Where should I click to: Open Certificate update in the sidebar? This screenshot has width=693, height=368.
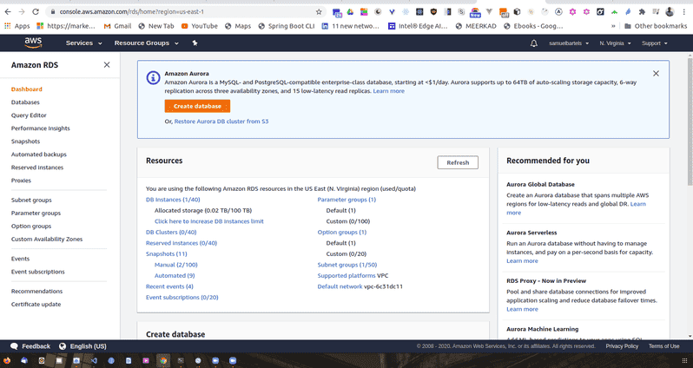(36, 305)
